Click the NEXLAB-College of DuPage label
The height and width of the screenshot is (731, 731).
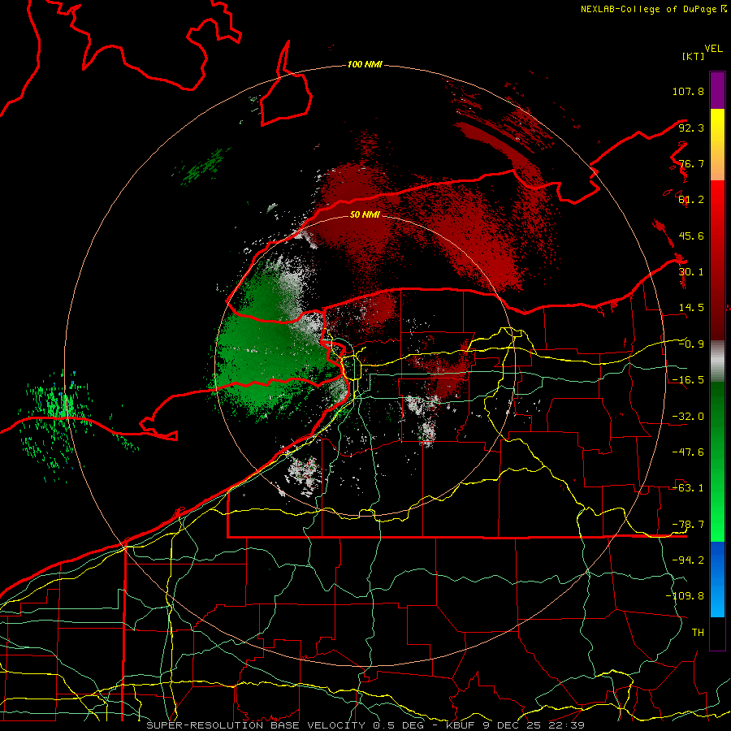[653, 9]
